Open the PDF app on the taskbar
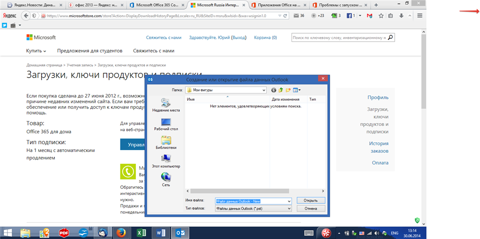Image resolution: width=480 pixels, height=239 pixels. pos(64,233)
